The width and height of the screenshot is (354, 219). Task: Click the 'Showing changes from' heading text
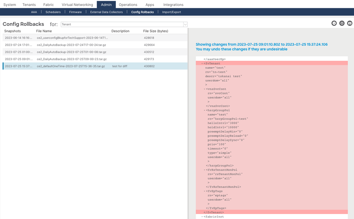(262, 44)
